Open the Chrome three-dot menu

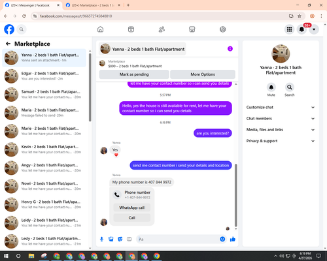click(321, 16)
